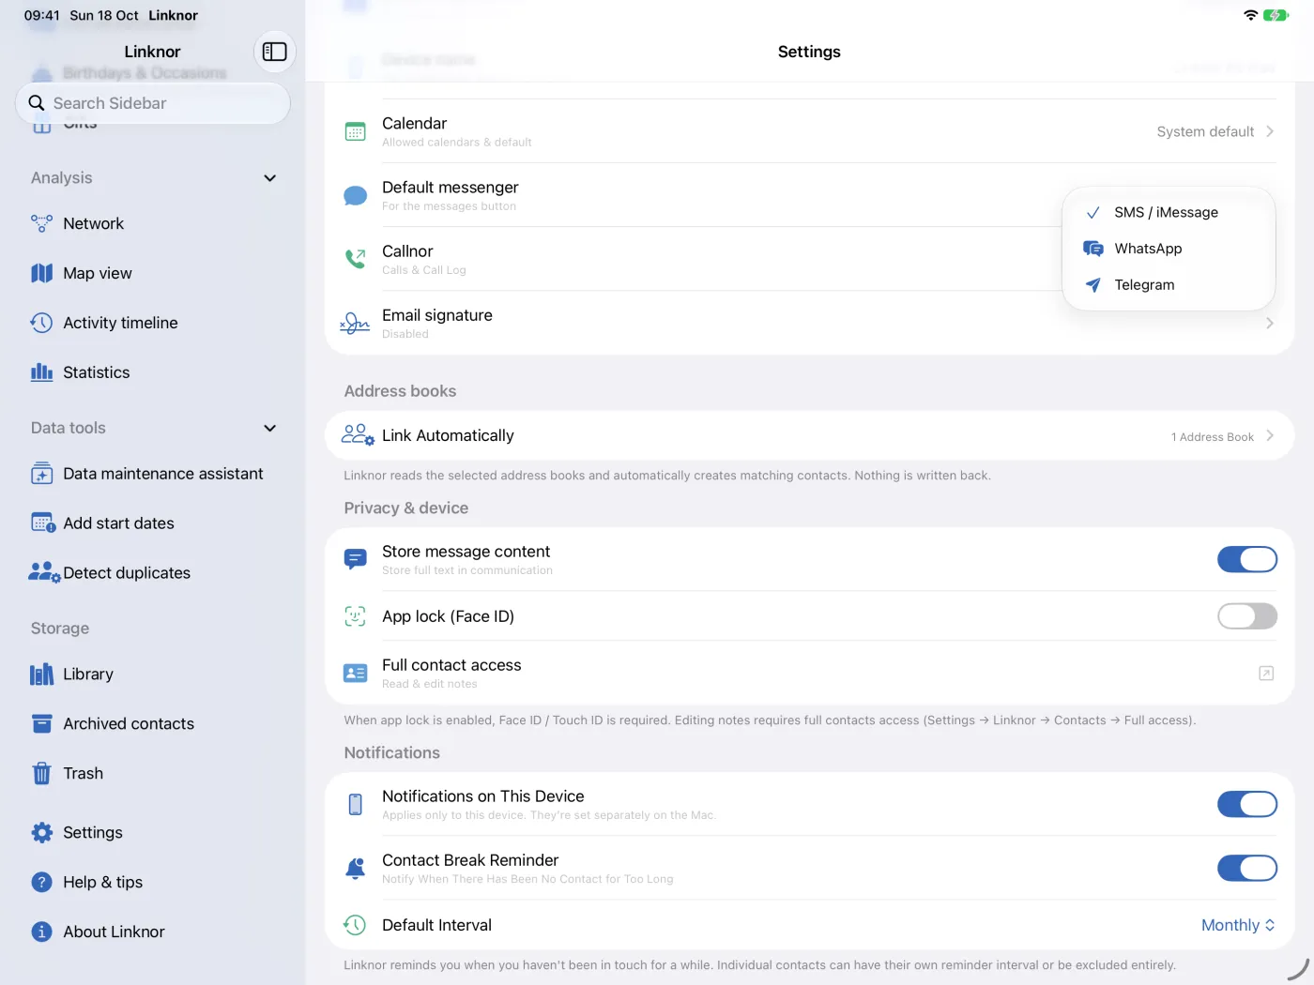The image size is (1314, 985).
Task: Click 'Add start dates' label
Action: coord(118,523)
